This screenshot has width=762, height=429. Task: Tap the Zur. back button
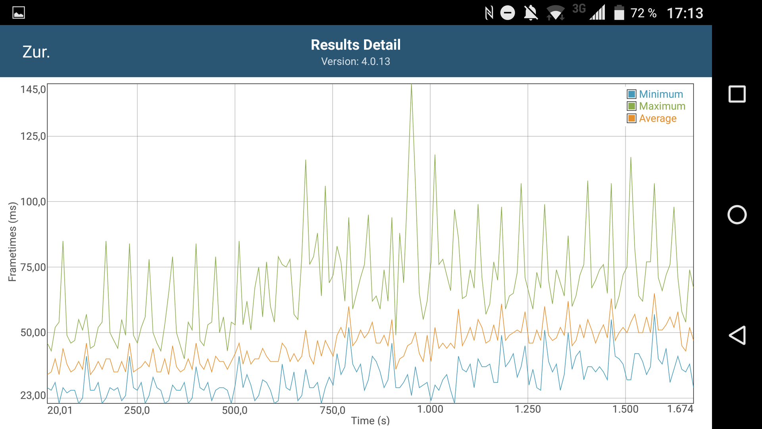pyautogui.click(x=36, y=52)
